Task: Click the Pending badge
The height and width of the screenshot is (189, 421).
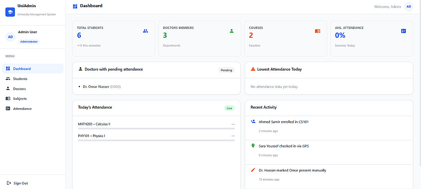Action: pos(226,70)
